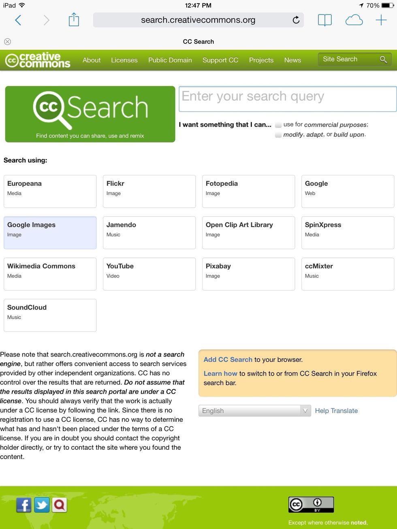Viewport: 397px width, 529px height.
Task: Click the Creative Commons logo
Action: 38,60
